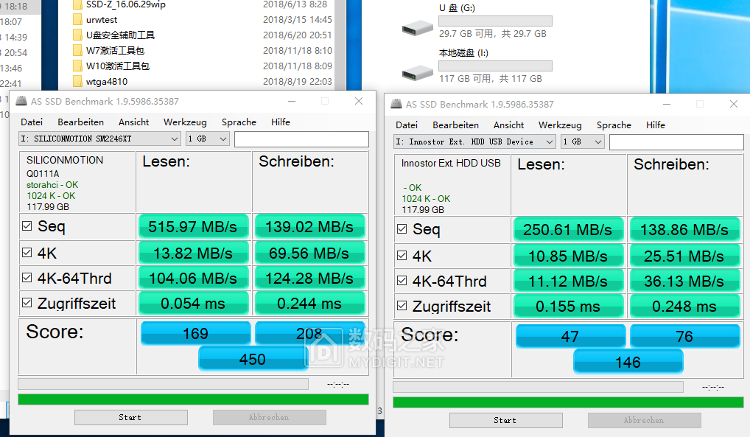Viewport: 750px width, 437px height.
Task: Open Datei menu in the Innostor window
Action: (407, 125)
